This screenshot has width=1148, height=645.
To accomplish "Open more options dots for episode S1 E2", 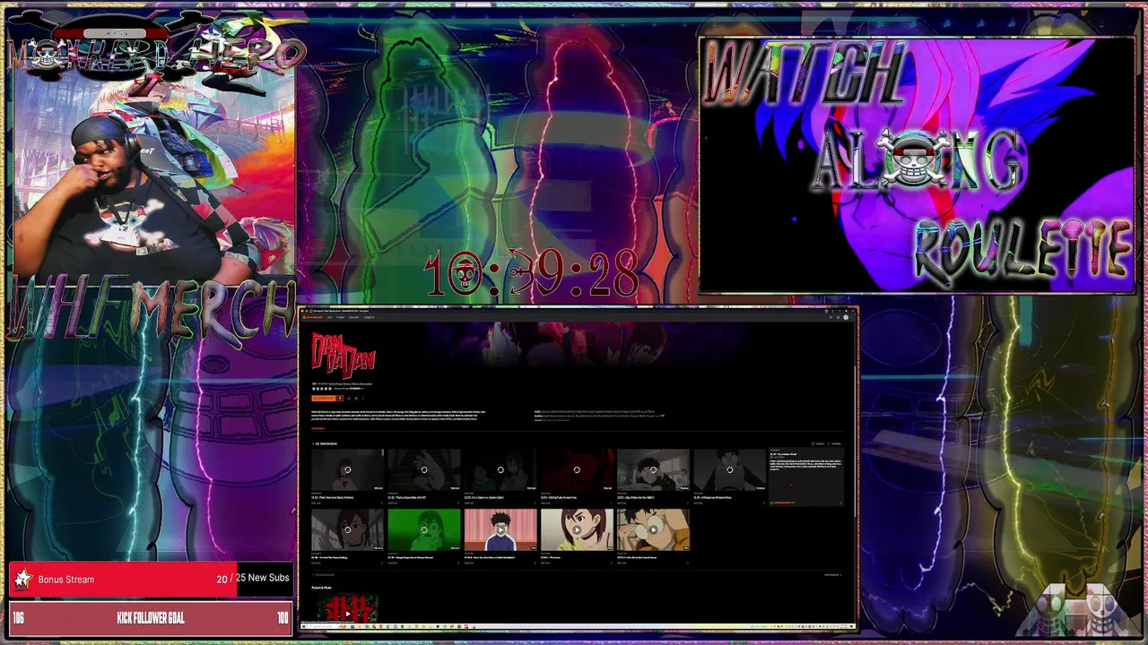I will pyautogui.click(x=458, y=503).
